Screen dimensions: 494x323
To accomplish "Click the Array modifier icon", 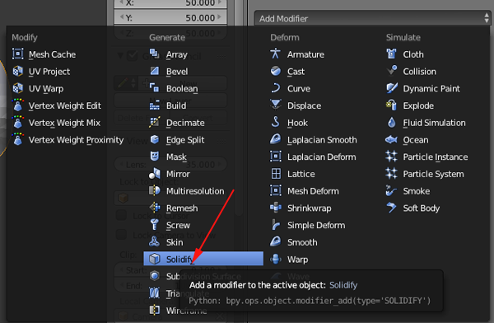I will click(155, 54).
